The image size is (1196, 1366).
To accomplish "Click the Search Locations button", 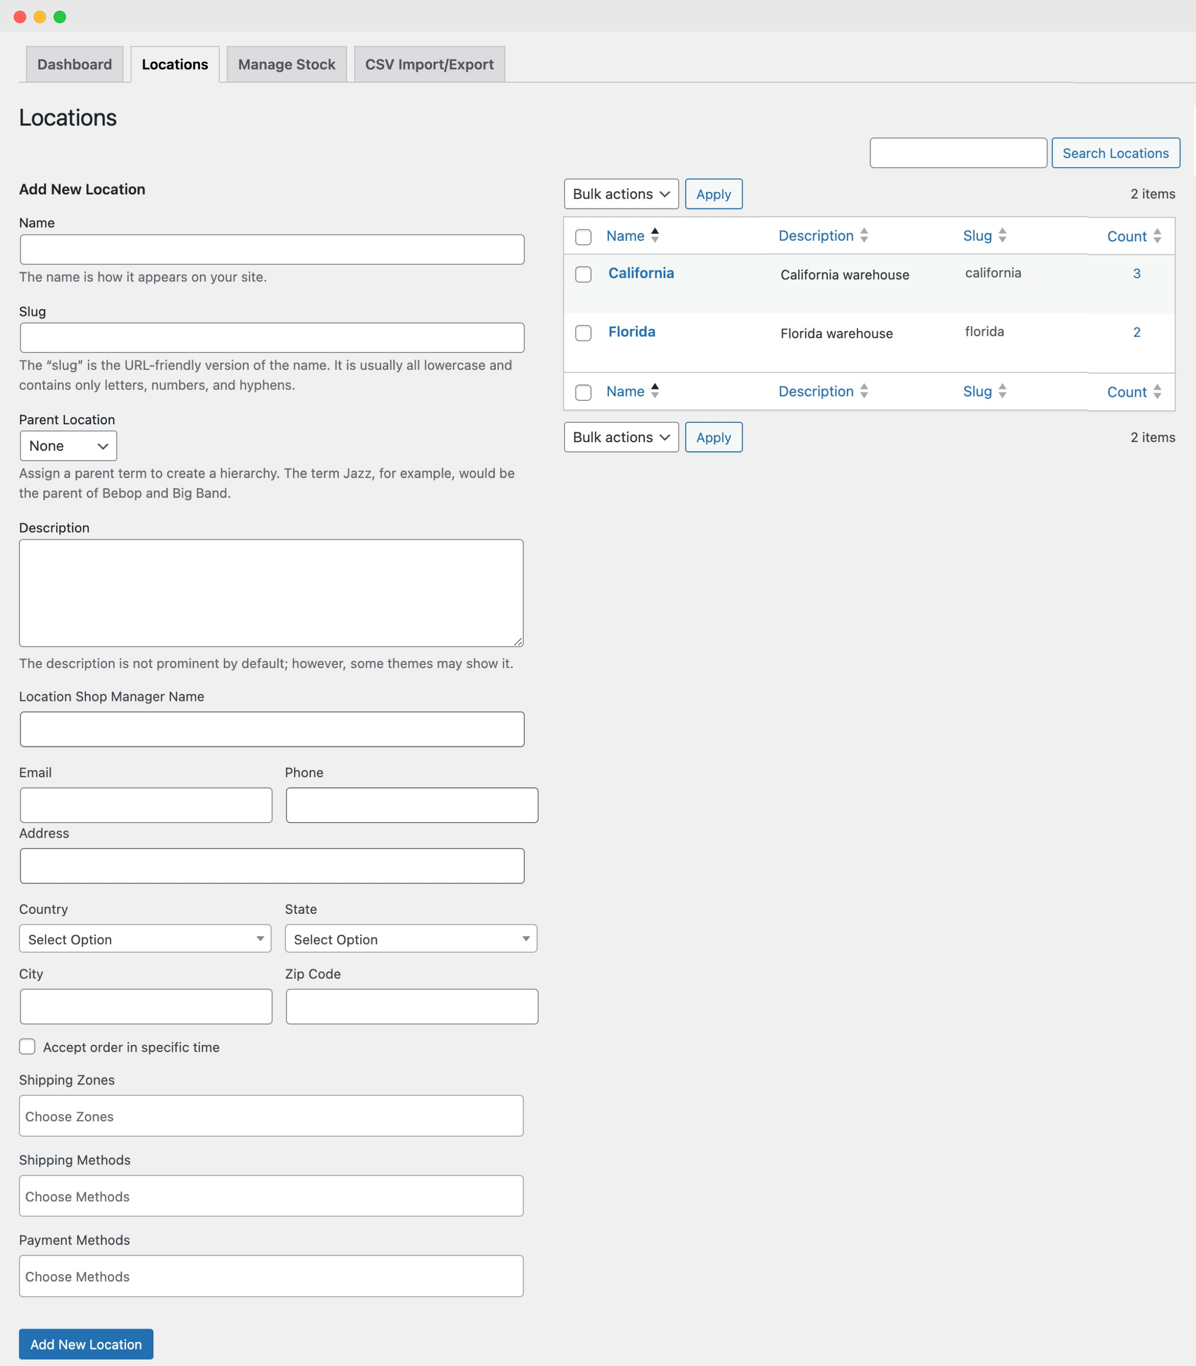I will pyautogui.click(x=1115, y=153).
